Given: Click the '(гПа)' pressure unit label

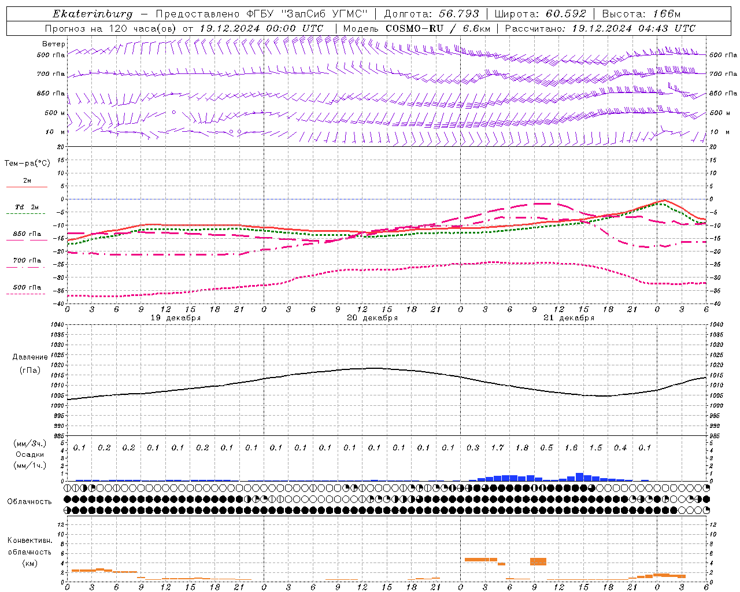Looking at the screenshot, I should click(30, 370).
